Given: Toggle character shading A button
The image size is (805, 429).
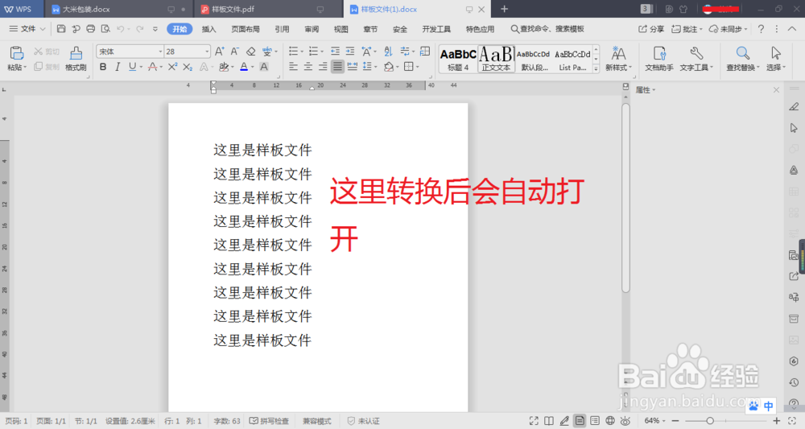Looking at the screenshot, I should pyautogui.click(x=264, y=67).
